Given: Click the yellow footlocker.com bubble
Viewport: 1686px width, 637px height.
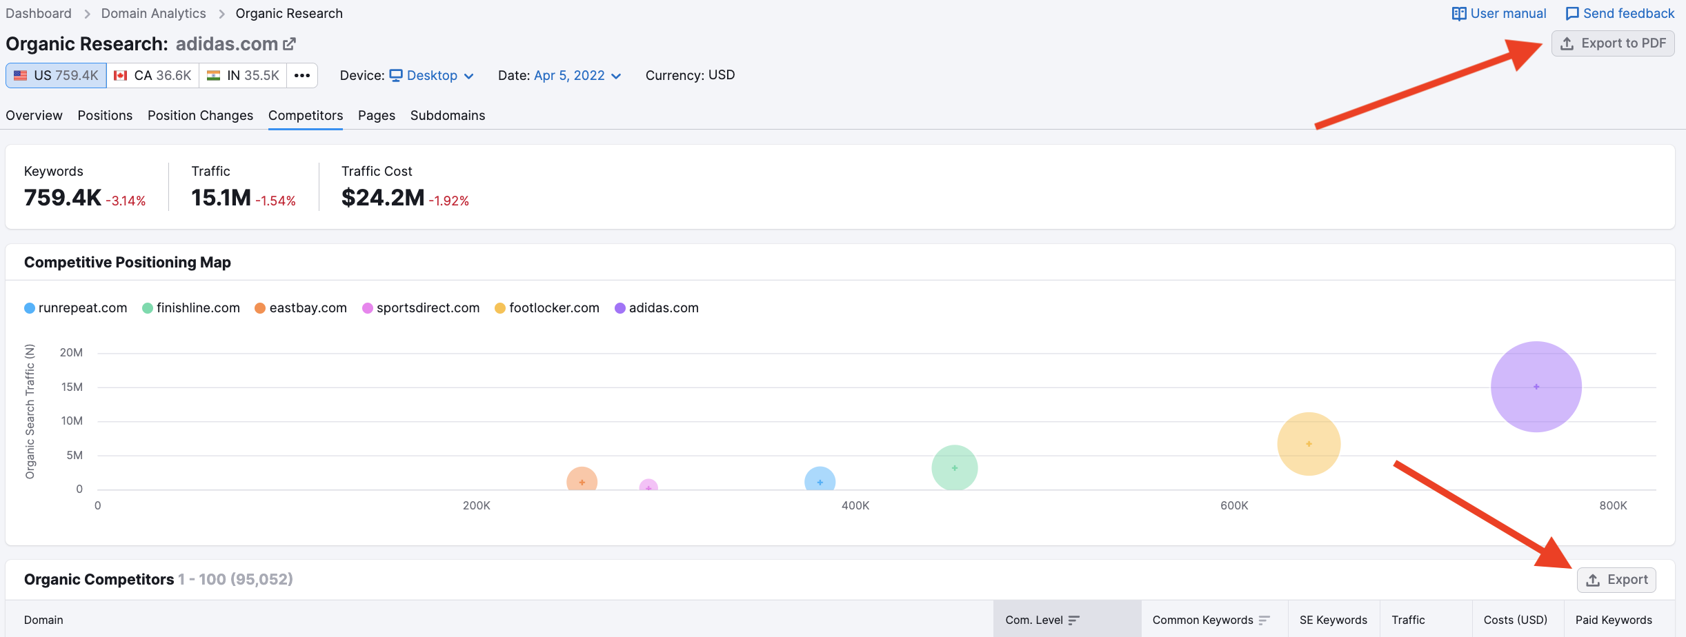Looking at the screenshot, I should coord(1309,444).
